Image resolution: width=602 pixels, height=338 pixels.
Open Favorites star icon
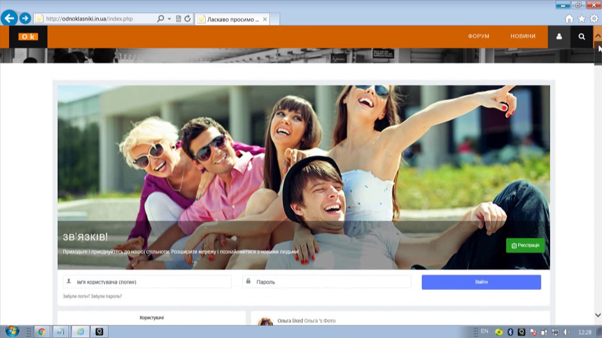click(x=582, y=19)
